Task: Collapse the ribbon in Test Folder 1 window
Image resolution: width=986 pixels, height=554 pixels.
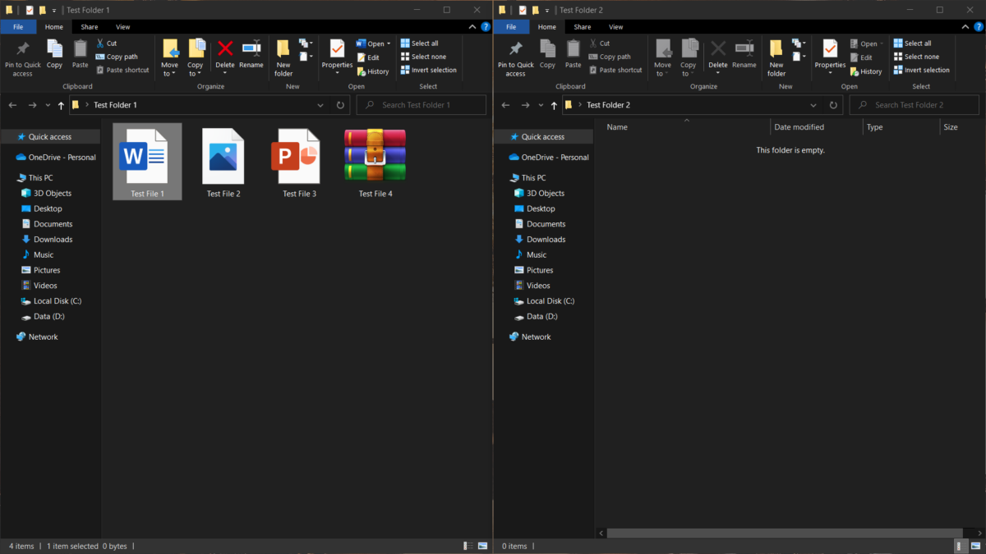Action: coord(474,27)
